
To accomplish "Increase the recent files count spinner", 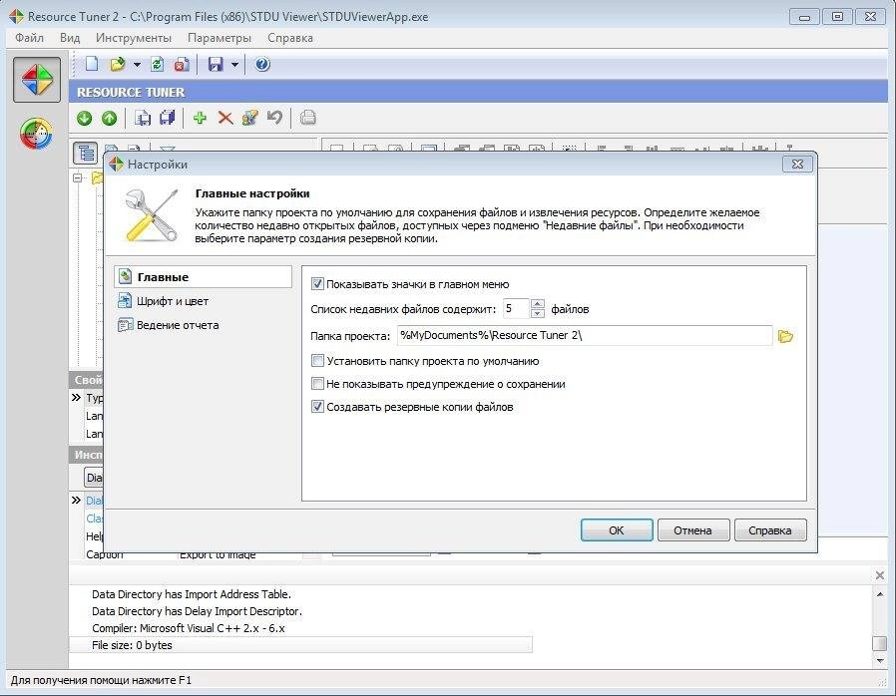I will (x=537, y=304).
